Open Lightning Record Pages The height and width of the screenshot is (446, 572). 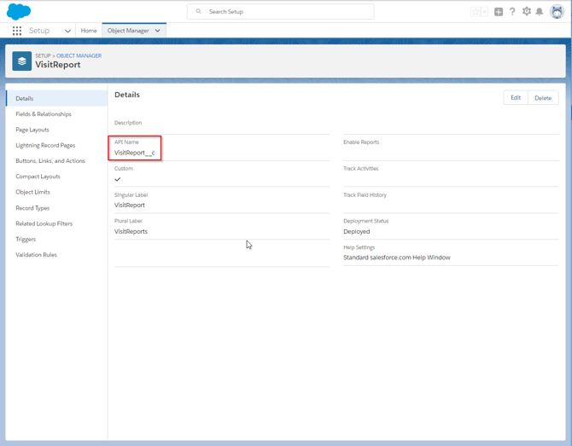tap(45, 145)
